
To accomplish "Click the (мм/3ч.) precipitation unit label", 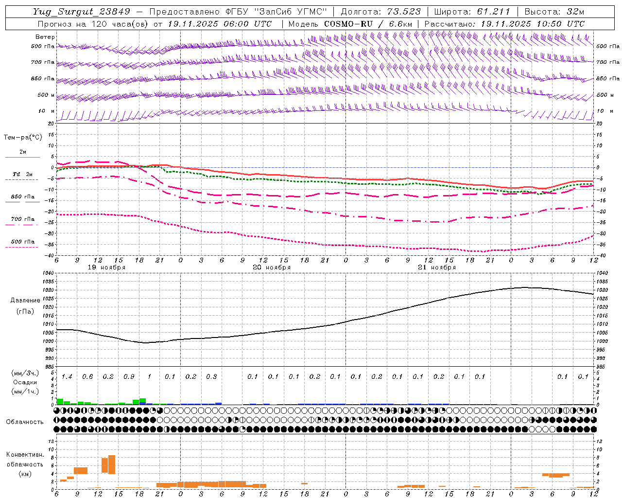I will (25, 373).
